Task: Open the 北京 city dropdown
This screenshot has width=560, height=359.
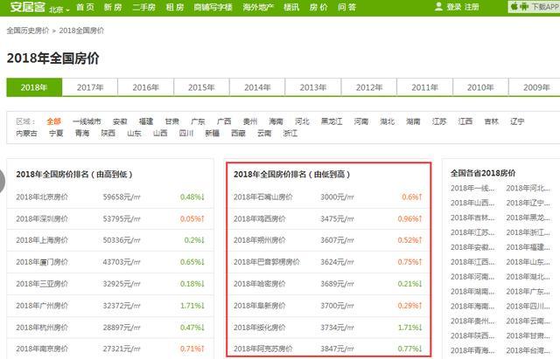Action: coord(59,10)
